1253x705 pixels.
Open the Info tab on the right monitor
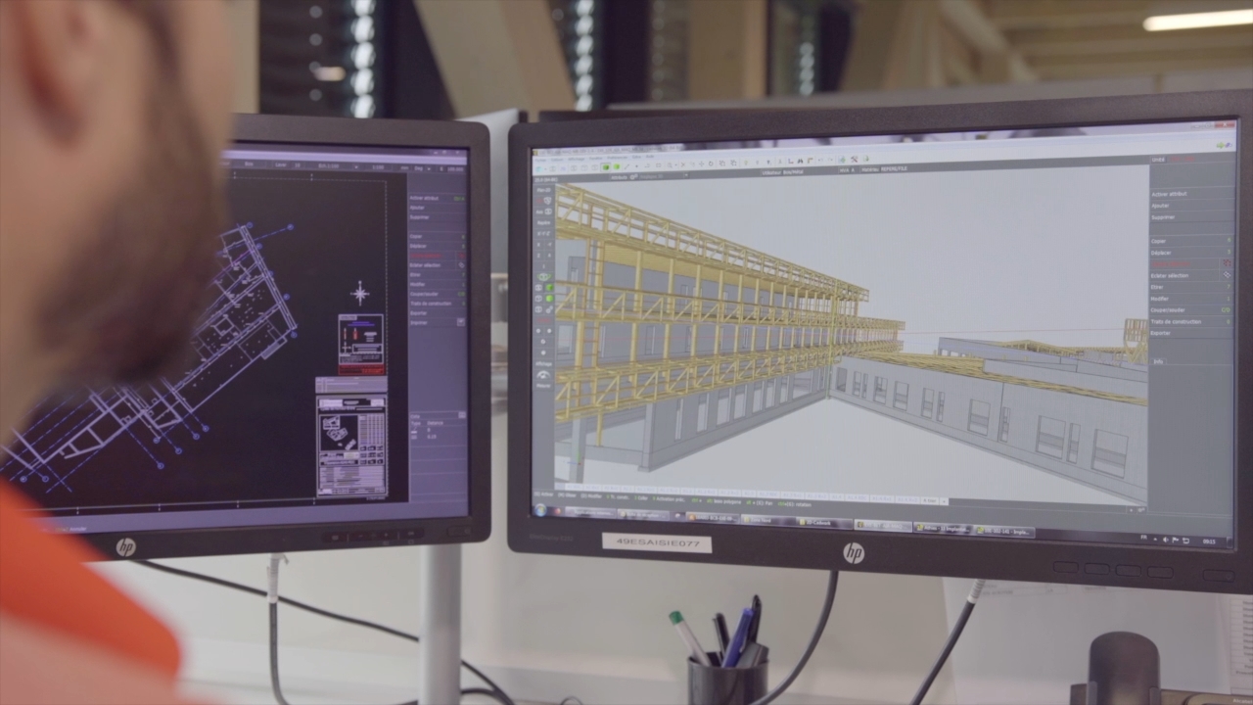[1158, 361]
